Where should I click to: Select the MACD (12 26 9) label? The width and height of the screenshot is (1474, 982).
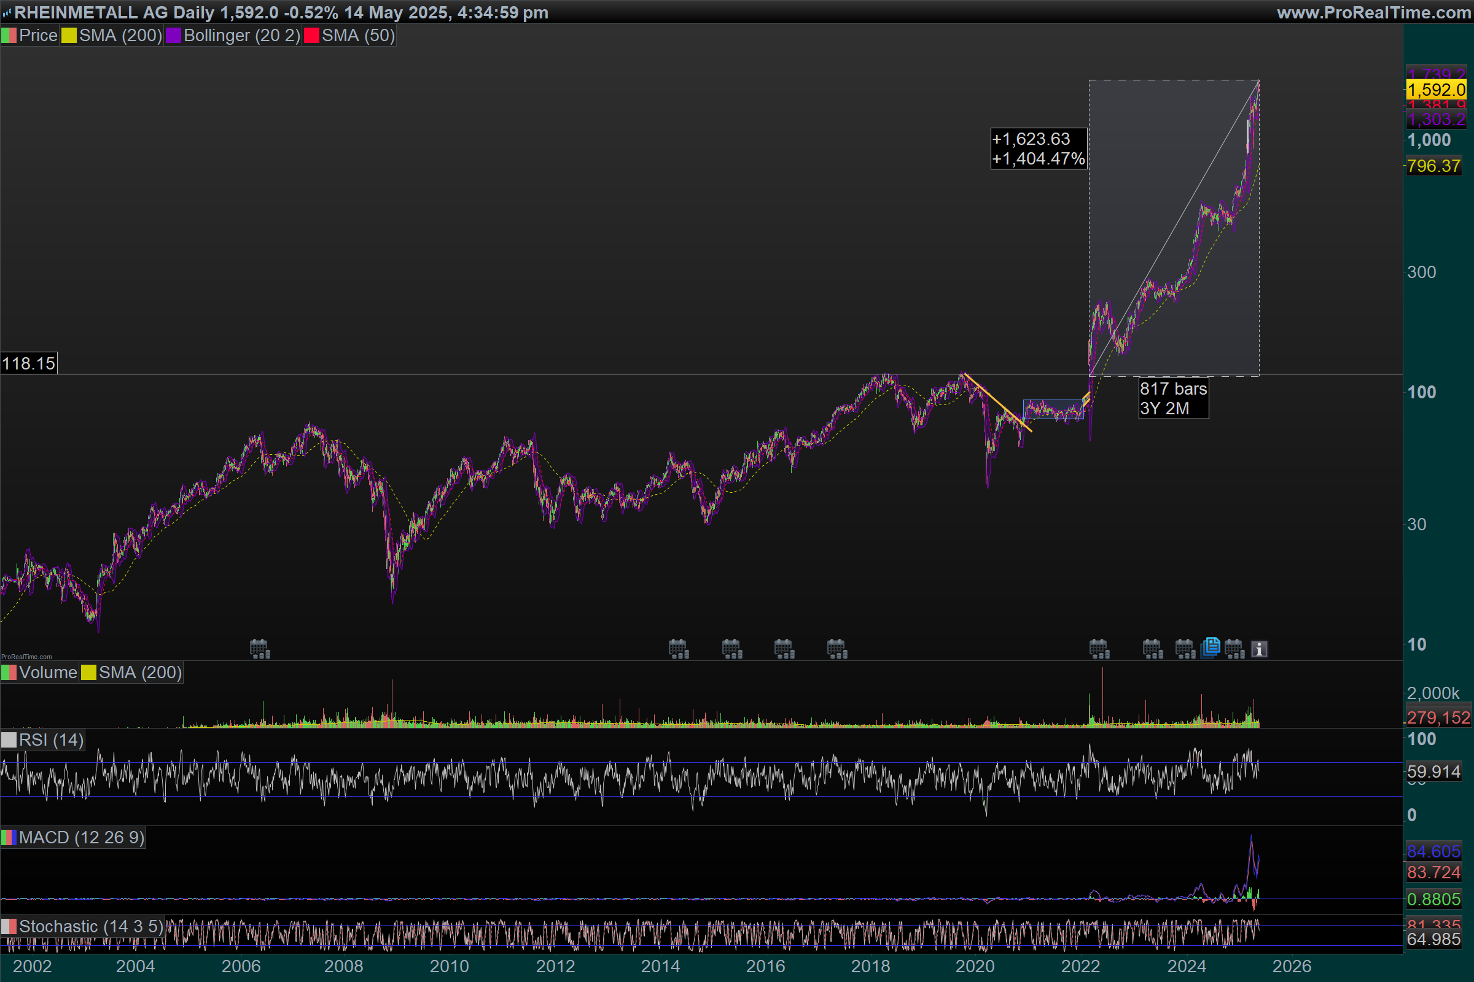(x=81, y=837)
